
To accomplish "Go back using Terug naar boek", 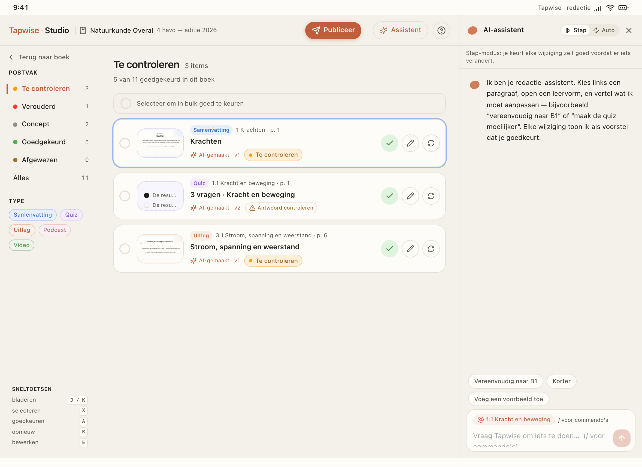I will click(x=39, y=57).
